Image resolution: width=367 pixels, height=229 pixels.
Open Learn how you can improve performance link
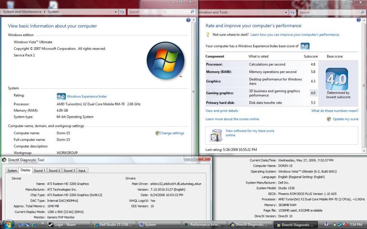pos(295,35)
